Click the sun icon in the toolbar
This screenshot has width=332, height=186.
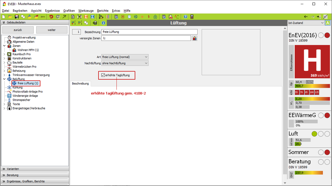tap(142, 17)
